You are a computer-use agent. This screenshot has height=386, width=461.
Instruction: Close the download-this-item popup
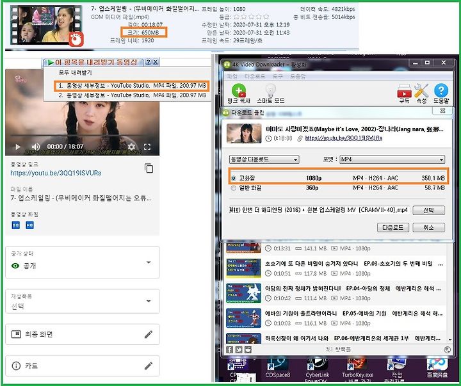(x=155, y=62)
